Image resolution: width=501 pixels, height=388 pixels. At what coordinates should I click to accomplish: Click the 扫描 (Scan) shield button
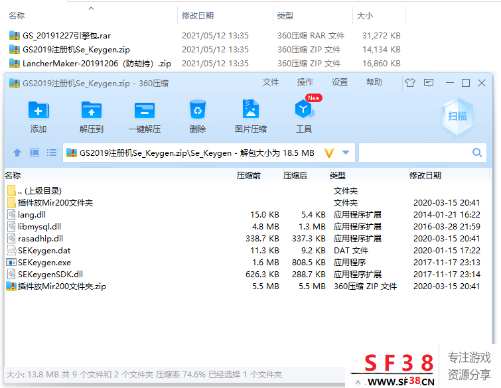point(457,116)
